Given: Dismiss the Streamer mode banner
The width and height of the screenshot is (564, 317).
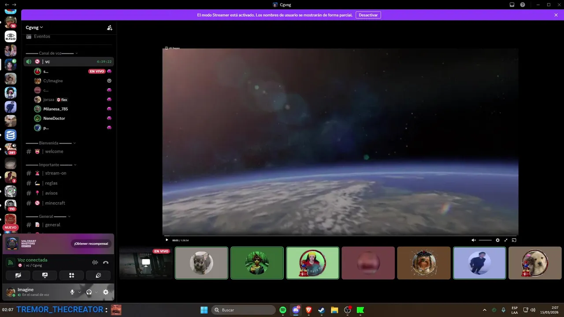Looking at the screenshot, I should 556,15.
